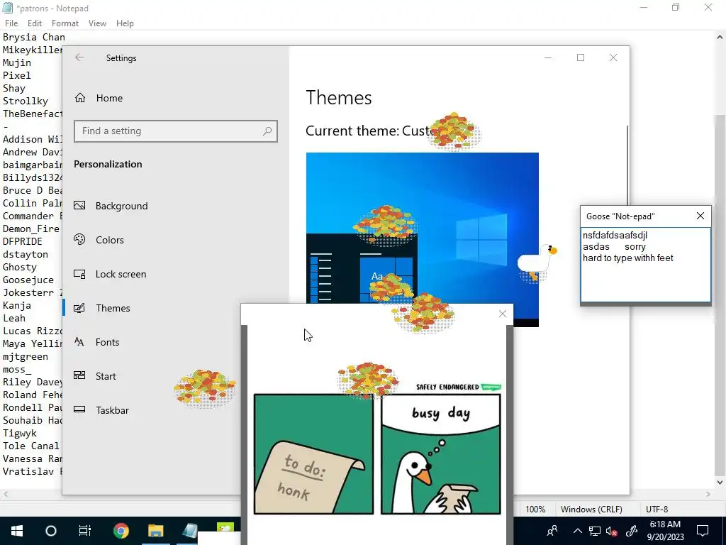Open the Windows Start menu
Image resolution: width=726 pixels, height=545 pixels.
tap(17, 531)
